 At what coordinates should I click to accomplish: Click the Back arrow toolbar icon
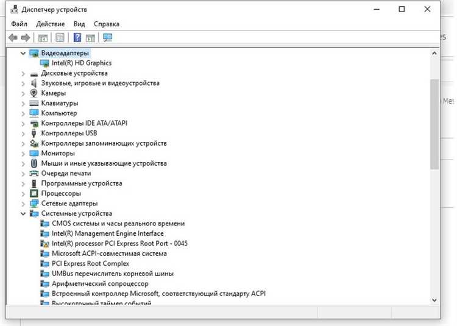tap(13, 38)
